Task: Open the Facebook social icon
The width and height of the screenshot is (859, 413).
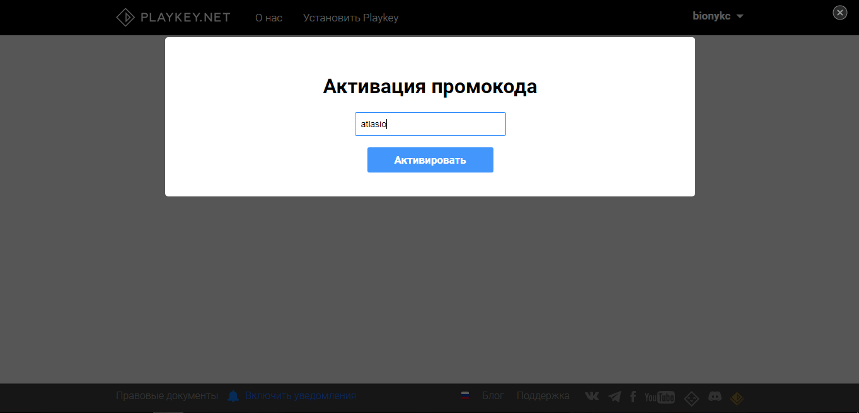Action: coord(633,397)
